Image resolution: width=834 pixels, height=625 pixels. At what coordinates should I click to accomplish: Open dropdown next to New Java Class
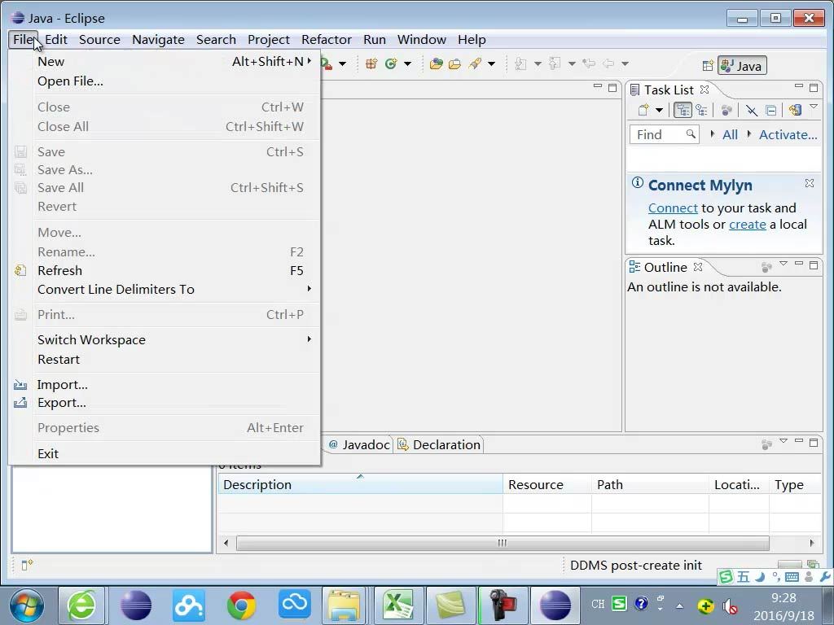(407, 64)
